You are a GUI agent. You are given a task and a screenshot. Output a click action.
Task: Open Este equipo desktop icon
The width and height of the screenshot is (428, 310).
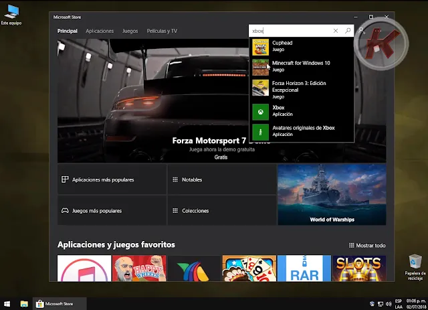pos(11,15)
